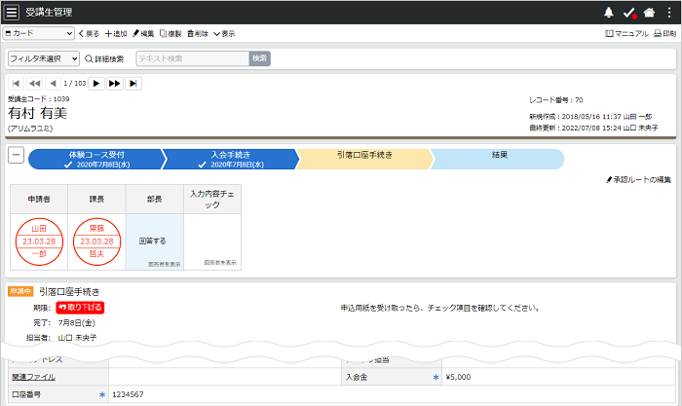Viewport: 682px width, 406px height.
Task: Go to next record arrow
Action: (95, 84)
